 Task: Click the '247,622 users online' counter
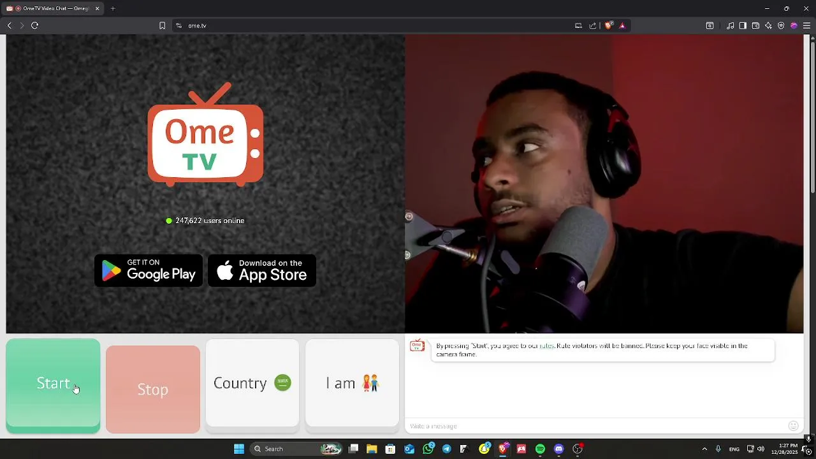[x=205, y=221]
